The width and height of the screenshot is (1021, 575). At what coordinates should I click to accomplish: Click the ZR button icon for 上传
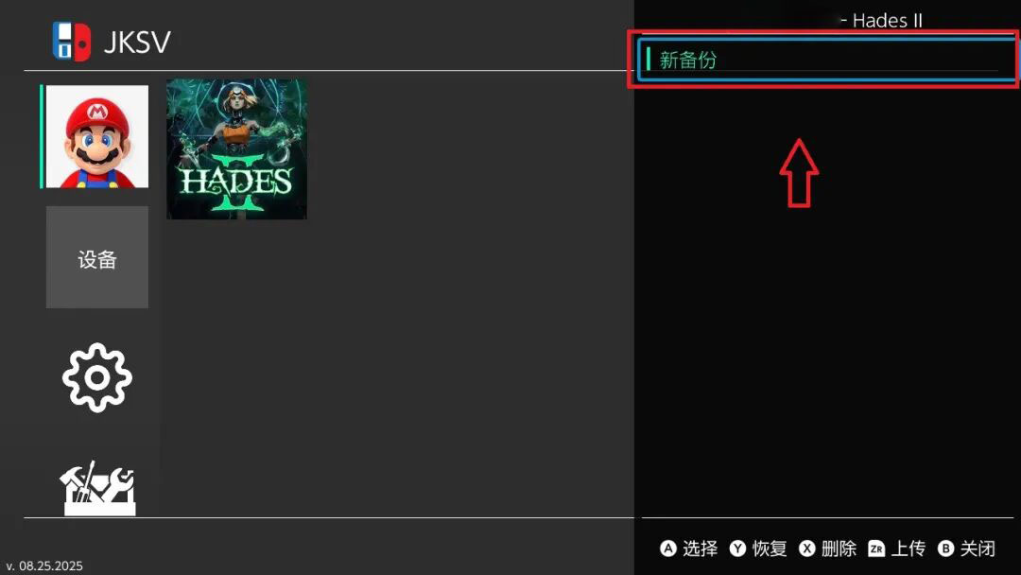tap(876, 549)
